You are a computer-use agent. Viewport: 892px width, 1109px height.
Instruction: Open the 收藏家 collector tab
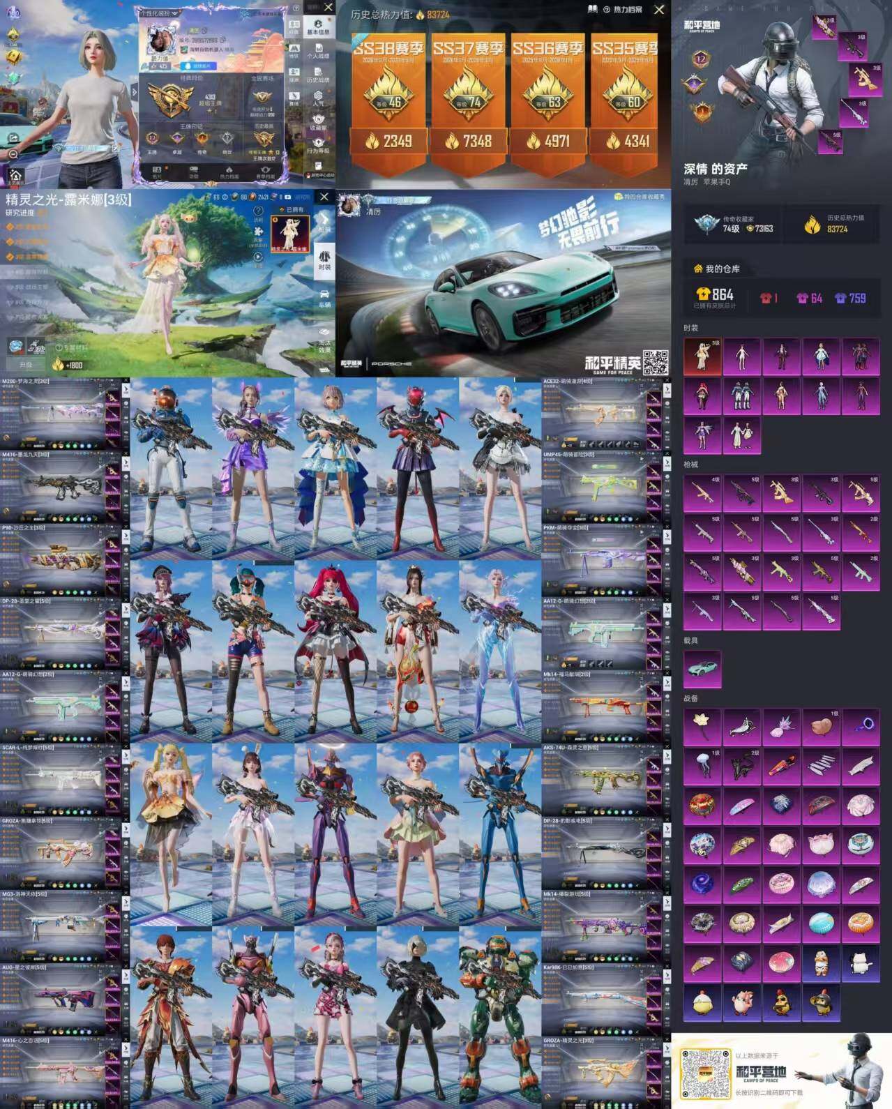(318, 123)
